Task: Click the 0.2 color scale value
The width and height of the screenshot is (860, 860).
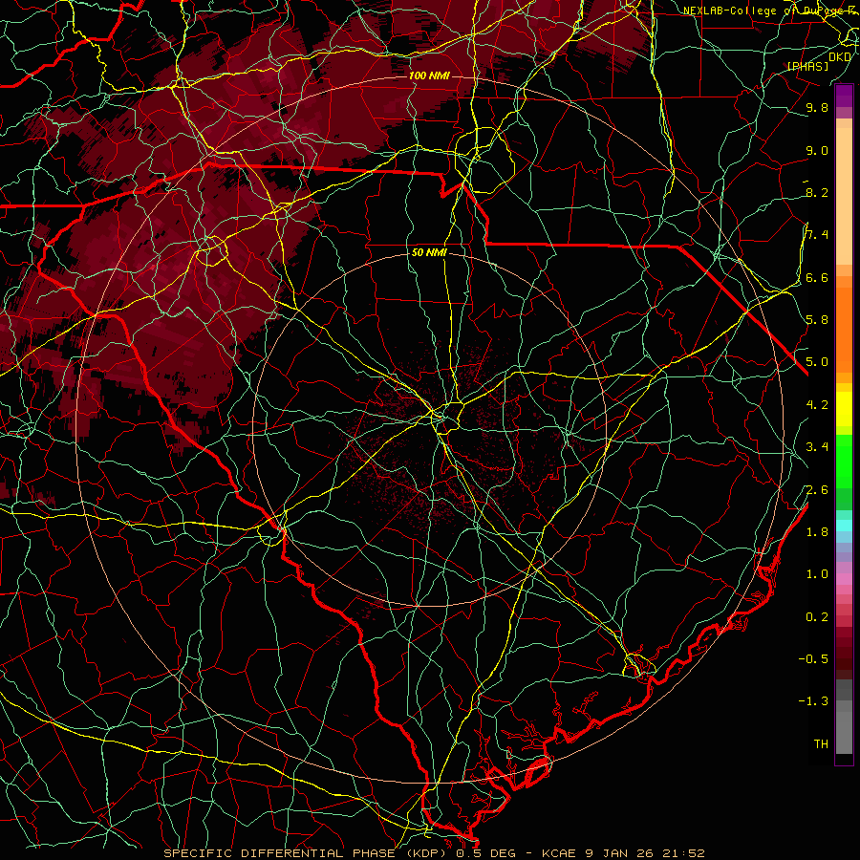Action: (817, 617)
